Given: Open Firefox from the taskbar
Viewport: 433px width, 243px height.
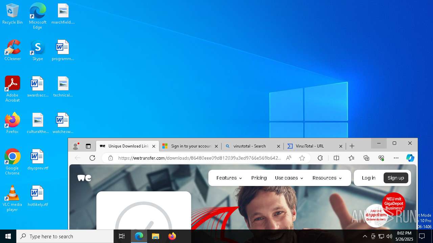Looking at the screenshot, I should [172, 236].
